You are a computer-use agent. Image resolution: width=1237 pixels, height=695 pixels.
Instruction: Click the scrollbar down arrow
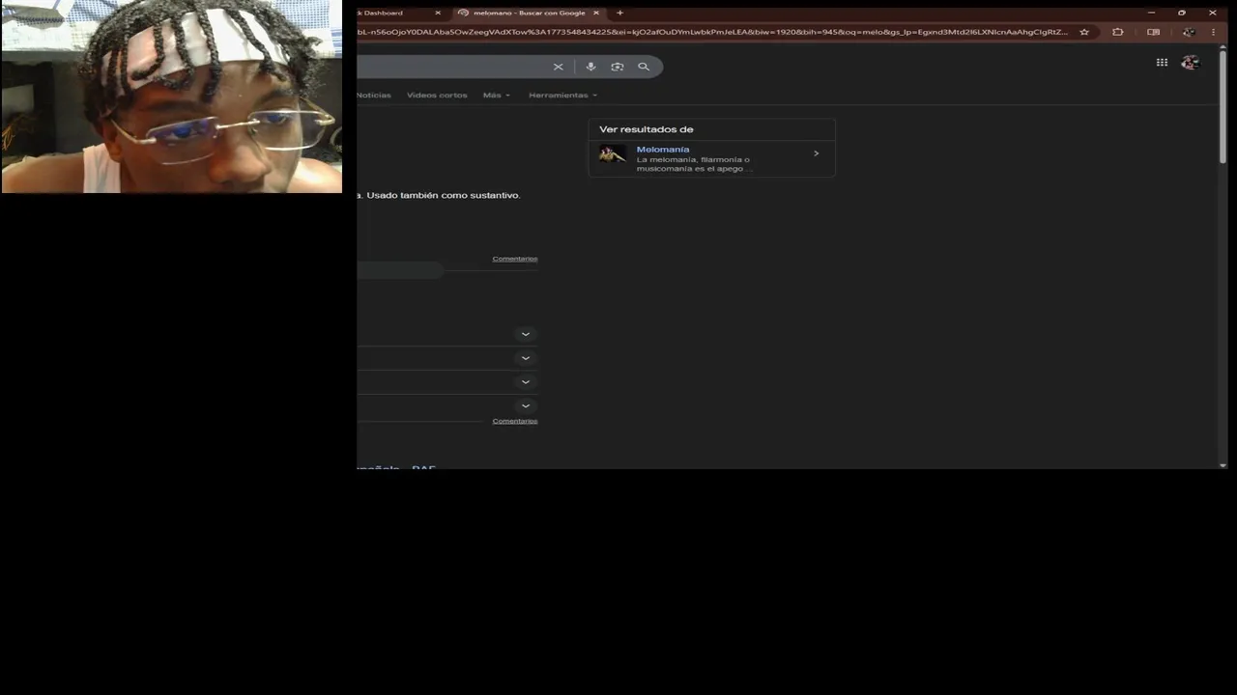point(1223,464)
